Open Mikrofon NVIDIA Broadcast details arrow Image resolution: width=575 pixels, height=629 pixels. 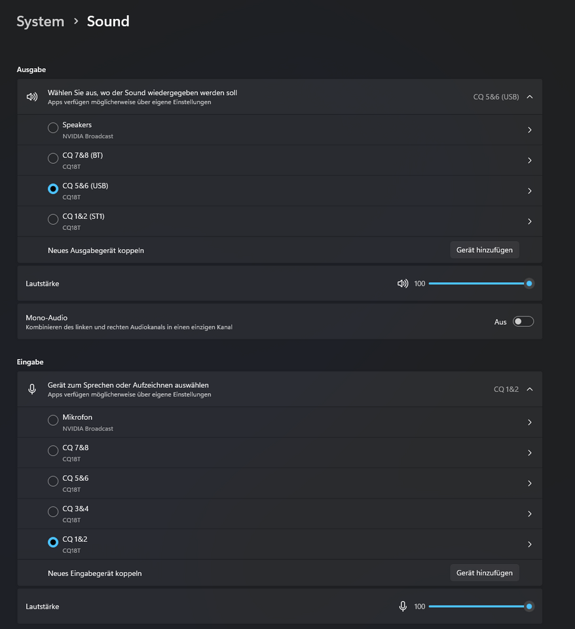click(530, 423)
